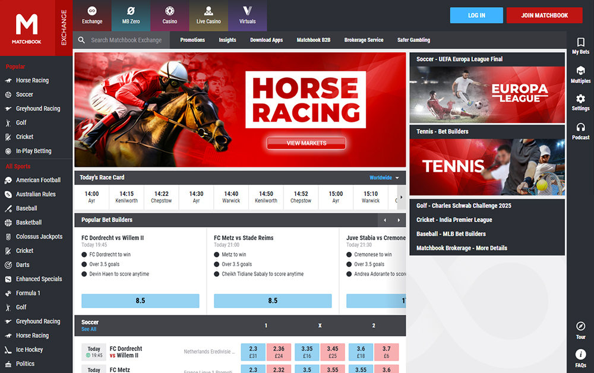Lay the draw at 3.45
The width and height of the screenshot is (594, 373).
tap(333, 352)
